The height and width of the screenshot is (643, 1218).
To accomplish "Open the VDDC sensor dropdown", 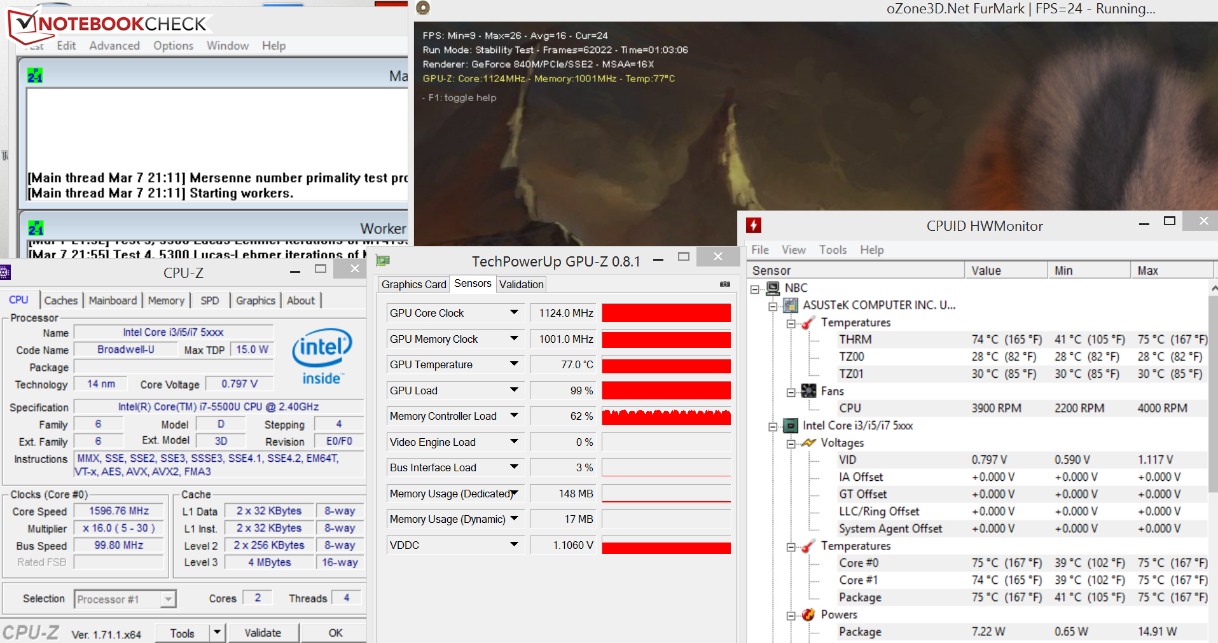I will (514, 544).
